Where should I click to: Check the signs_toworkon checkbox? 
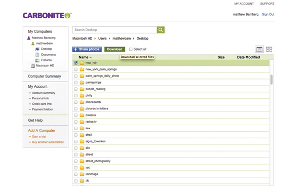(76, 141)
